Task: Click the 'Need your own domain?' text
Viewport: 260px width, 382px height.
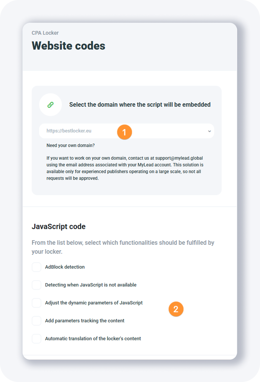Action: [x=71, y=145]
